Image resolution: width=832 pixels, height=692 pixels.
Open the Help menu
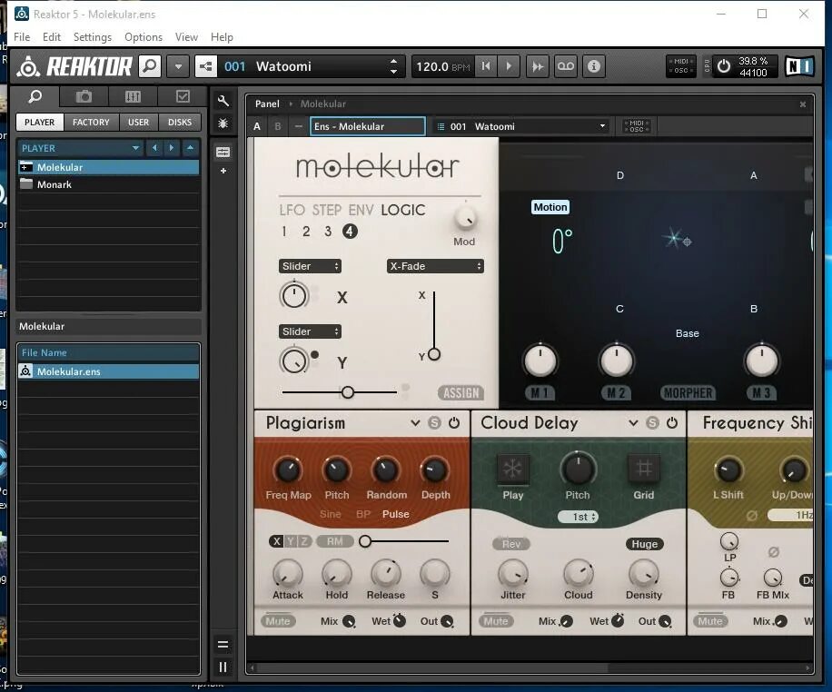tap(222, 37)
